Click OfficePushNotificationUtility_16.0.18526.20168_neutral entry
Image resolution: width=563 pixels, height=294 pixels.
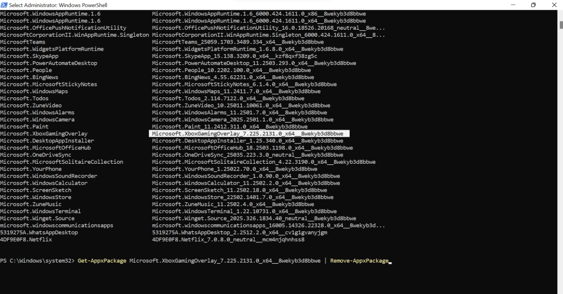pos(268,27)
